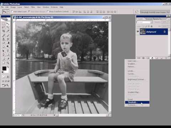Select the Gradient tool
171x128 pixels.
pos(8,43)
